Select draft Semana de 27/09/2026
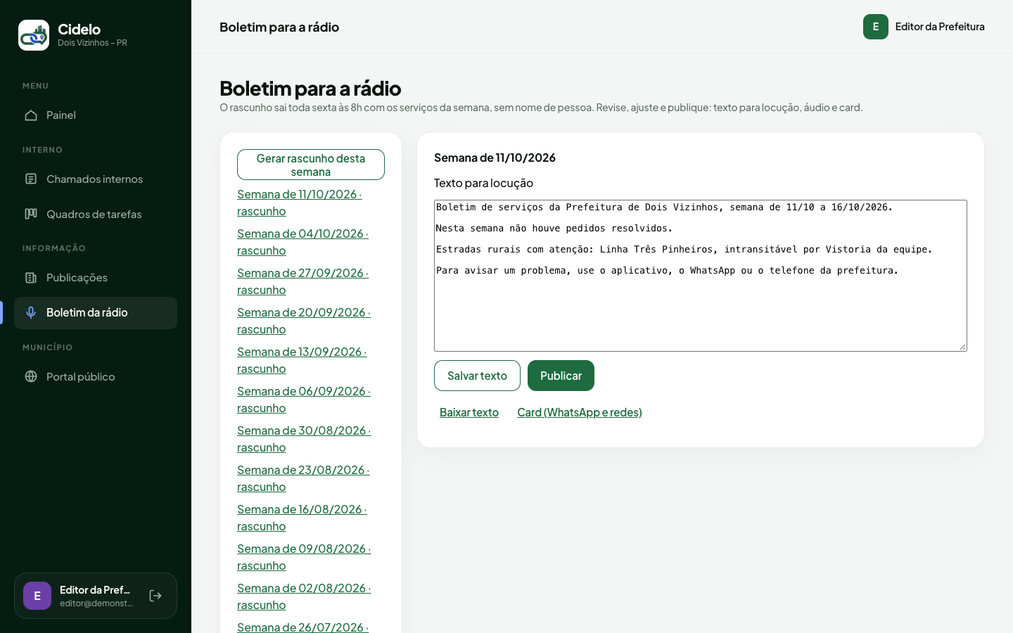The image size is (1013, 633). 302,281
